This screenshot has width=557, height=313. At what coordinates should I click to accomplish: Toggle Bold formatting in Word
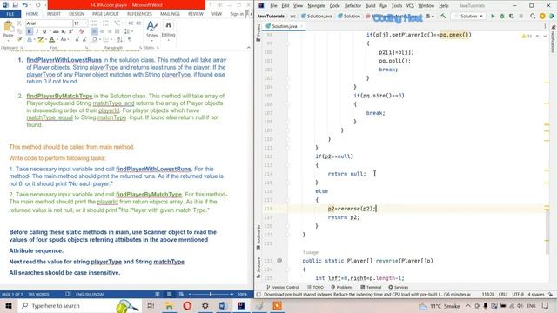(29, 31)
